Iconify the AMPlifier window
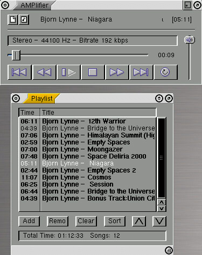The height and width of the screenshot is (255, 202). click(x=187, y=5)
